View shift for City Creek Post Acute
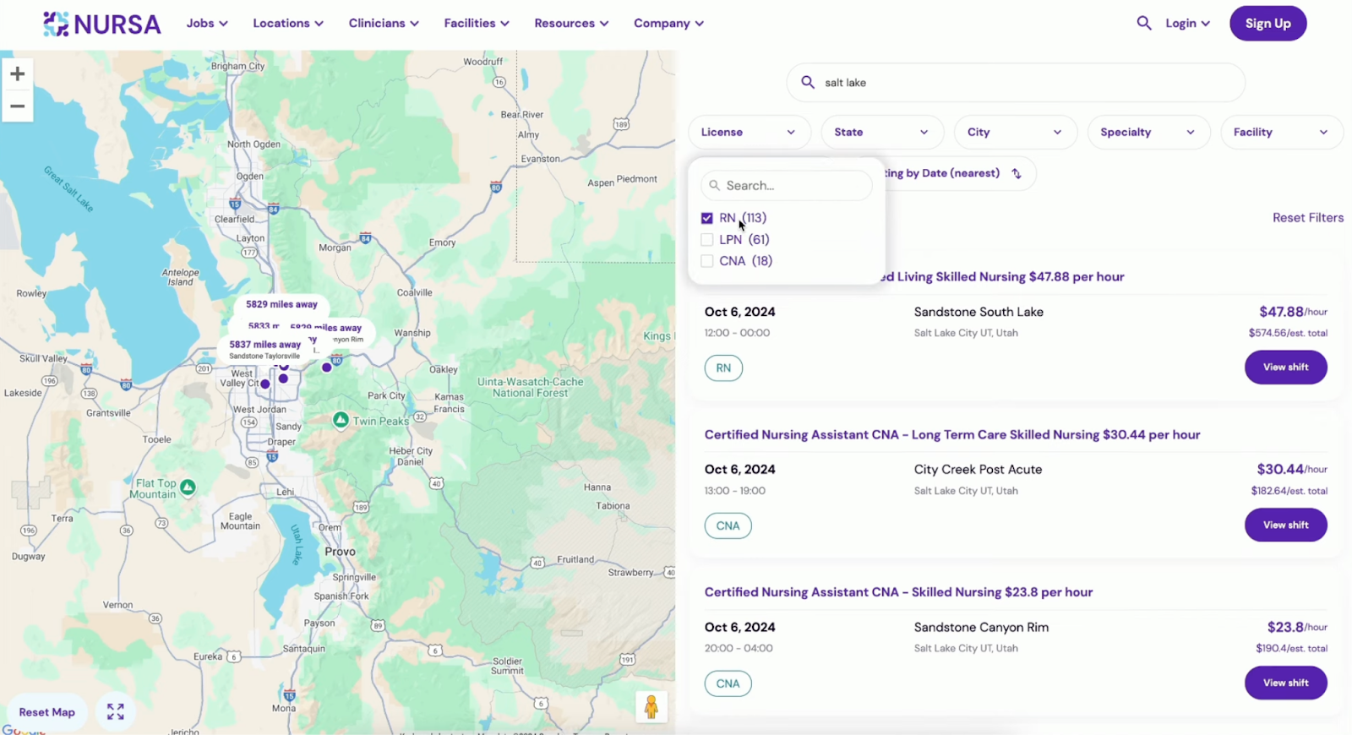Screen dimensions: 1352x735 1285,525
